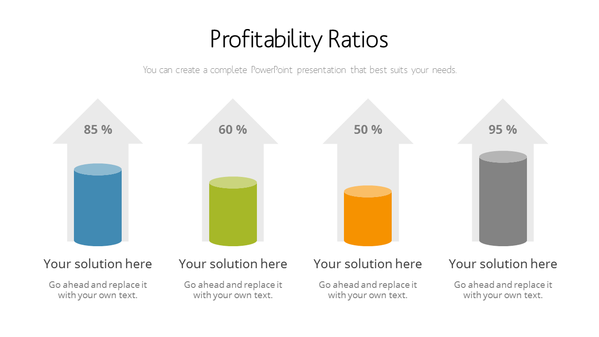Select the 50 % label
Screen dimensions: 599x337
click(368, 130)
